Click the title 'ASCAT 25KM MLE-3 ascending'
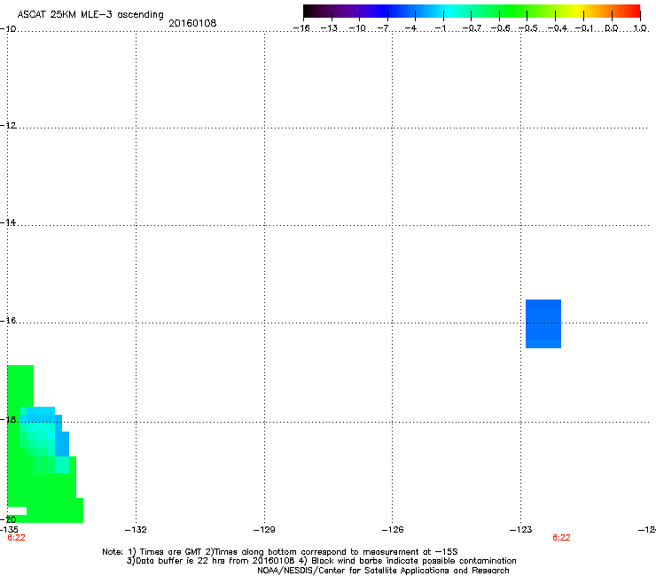 (x=90, y=14)
